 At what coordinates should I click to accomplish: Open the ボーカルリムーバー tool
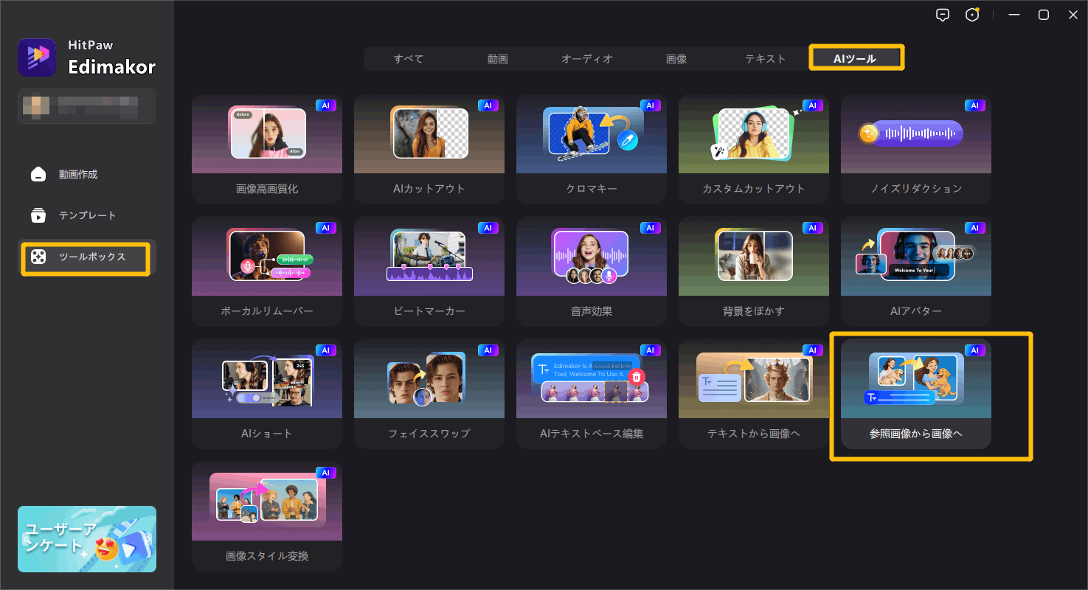pos(266,271)
